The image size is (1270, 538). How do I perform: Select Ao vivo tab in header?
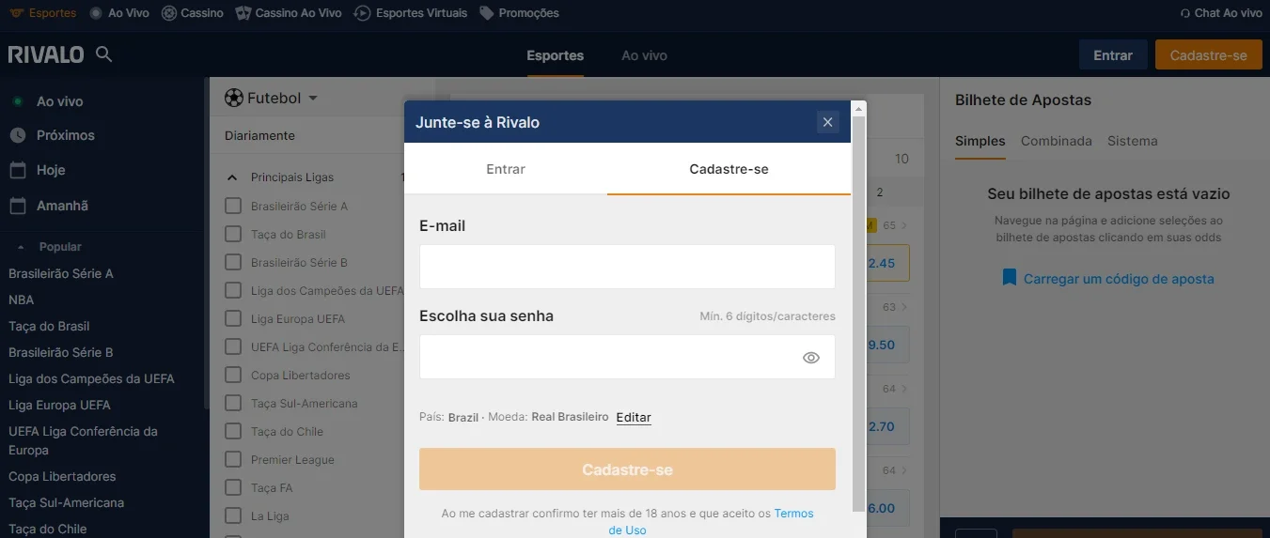pos(644,55)
